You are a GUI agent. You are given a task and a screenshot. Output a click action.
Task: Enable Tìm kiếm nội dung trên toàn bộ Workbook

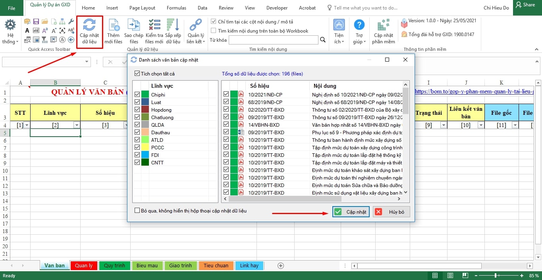pos(214,31)
